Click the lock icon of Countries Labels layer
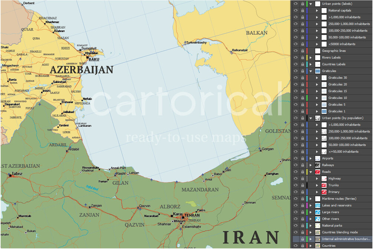The image size is (373, 249). pyautogui.click(x=302, y=64)
